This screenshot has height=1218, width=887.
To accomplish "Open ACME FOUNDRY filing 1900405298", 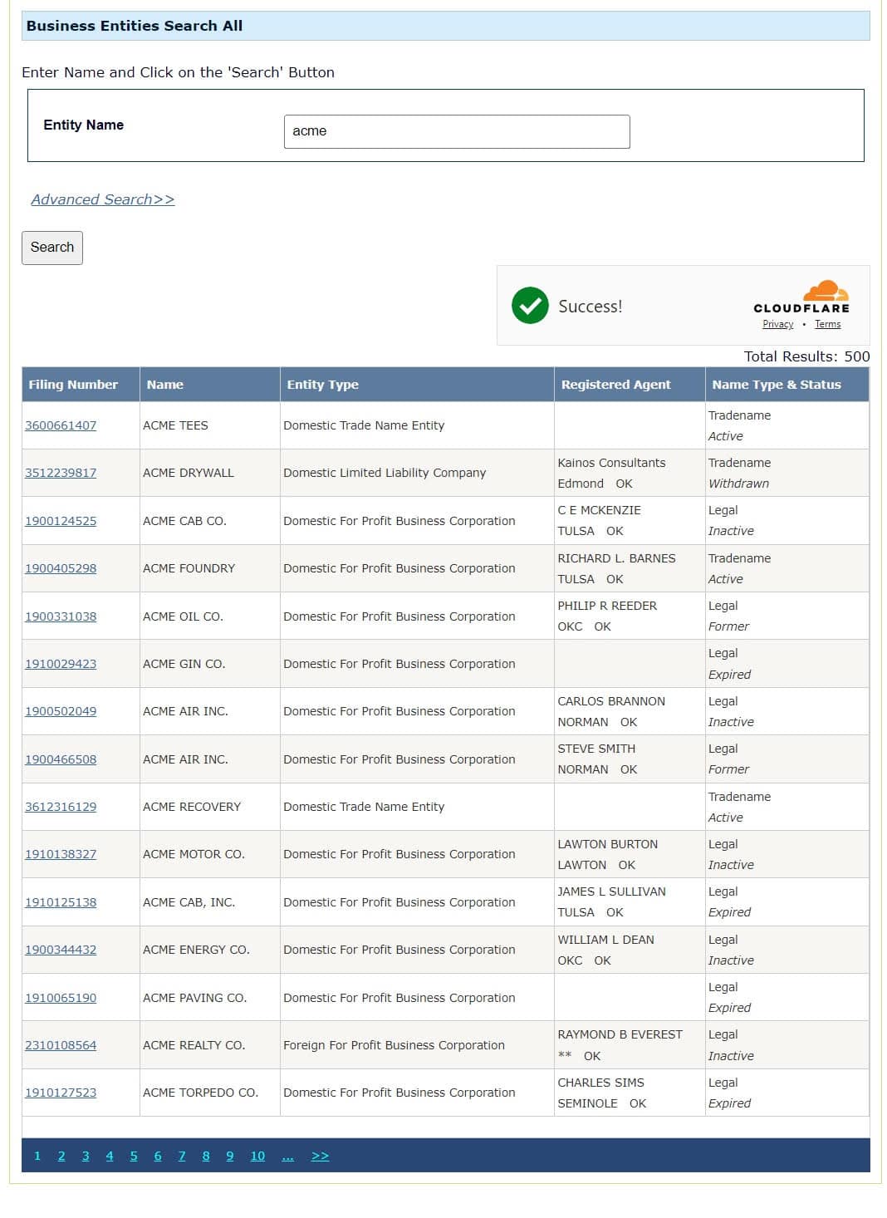I will [61, 568].
